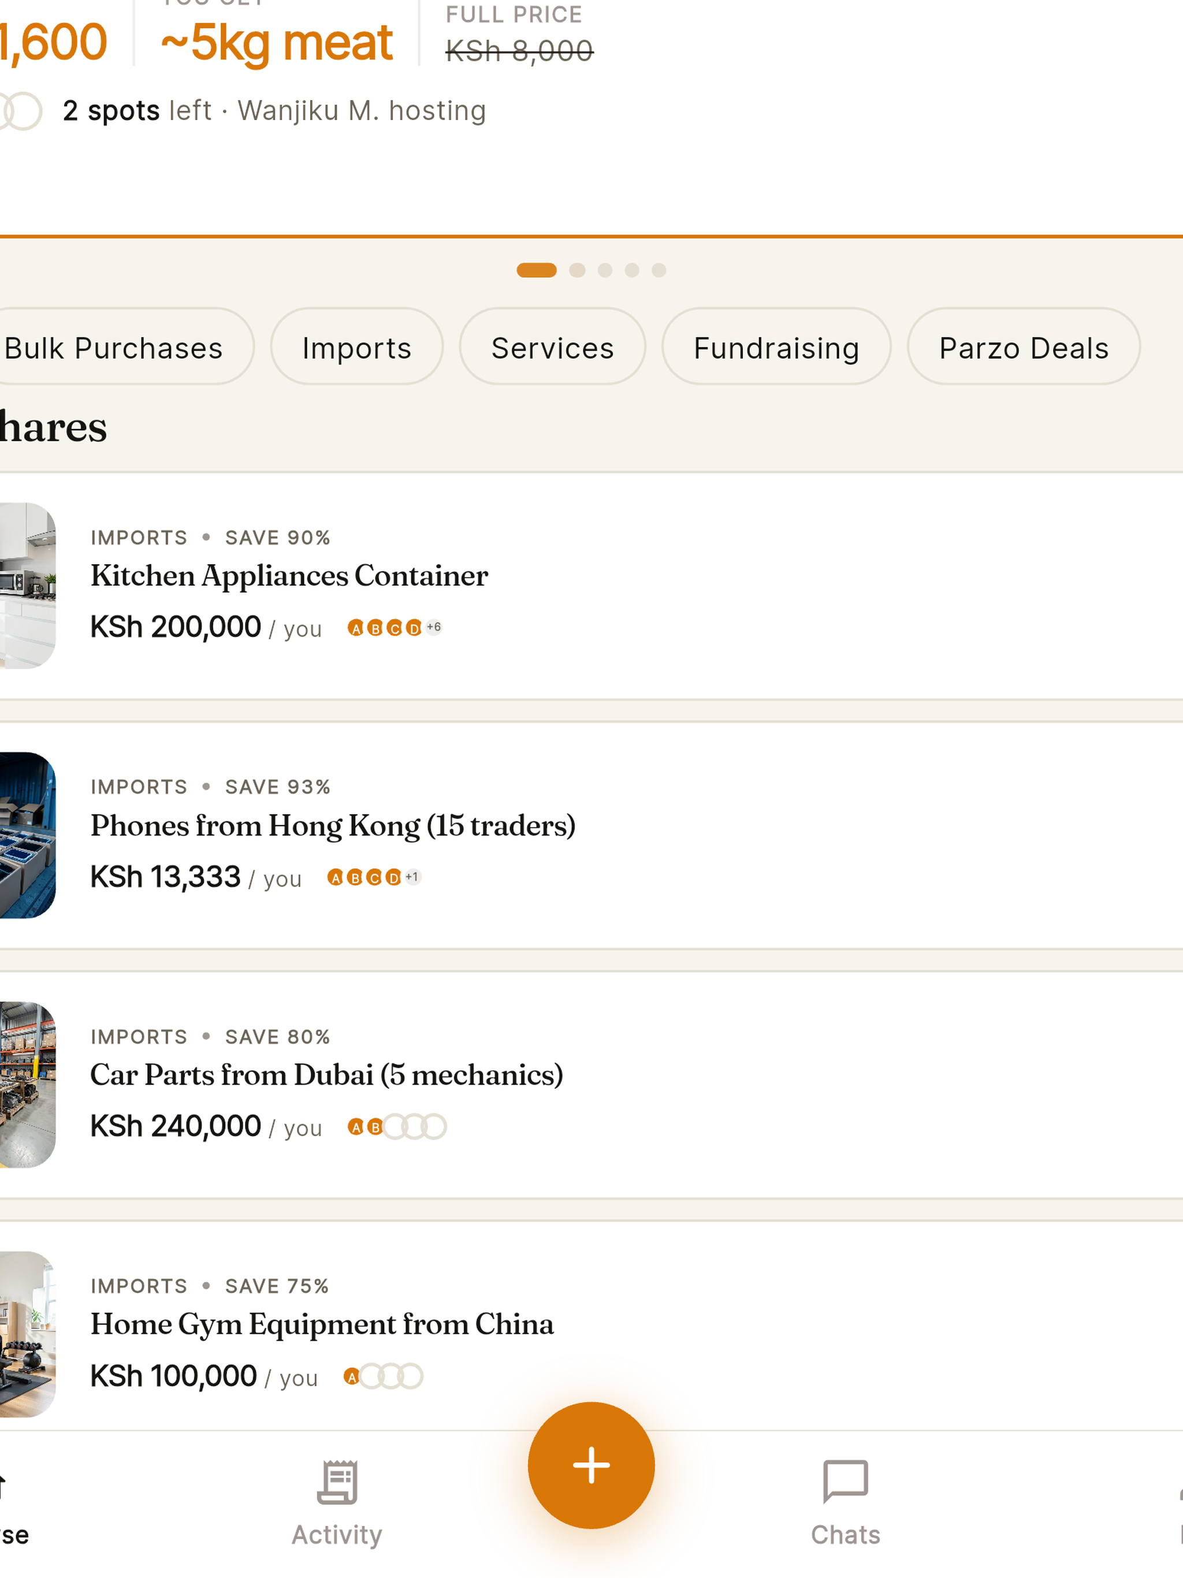Filter by Imports category chip

(357, 347)
